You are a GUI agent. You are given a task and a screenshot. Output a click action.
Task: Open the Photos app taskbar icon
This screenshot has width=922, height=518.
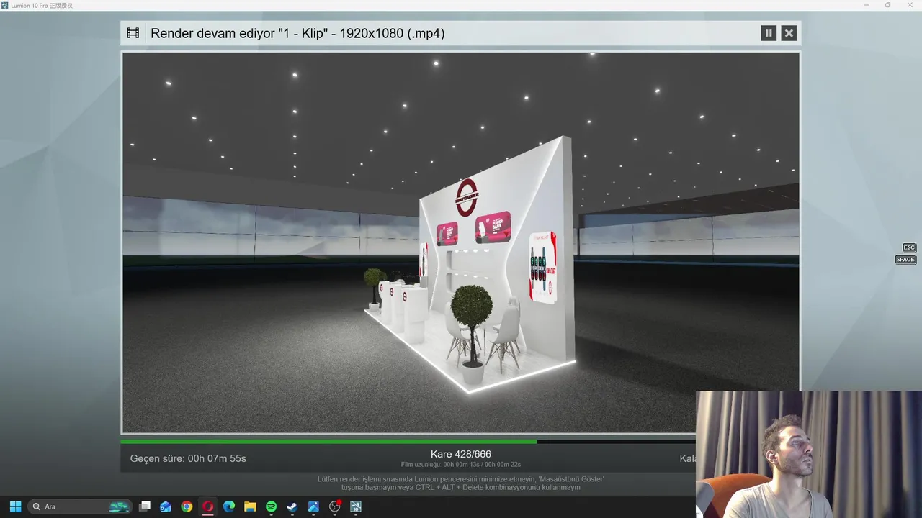click(313, 506)
